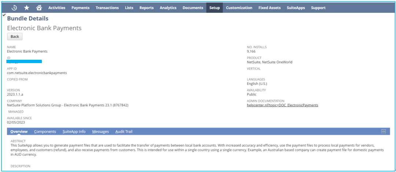The width and height of the screenshot is (396, 172).
Task: Click the abstract paragraph about payment files
Action: (x=197, y=150)
